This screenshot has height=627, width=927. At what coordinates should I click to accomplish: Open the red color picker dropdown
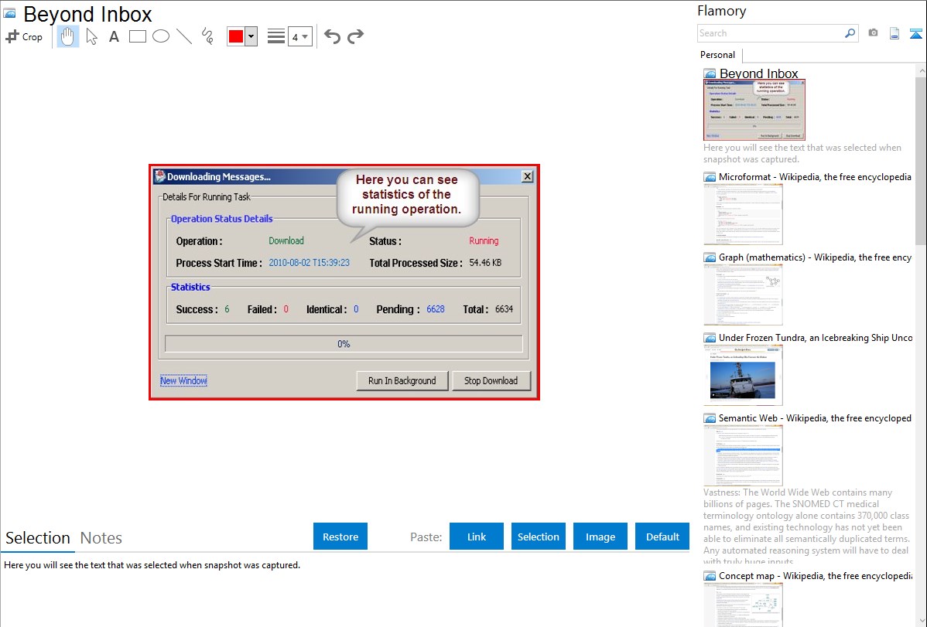[x=251, y=36]
